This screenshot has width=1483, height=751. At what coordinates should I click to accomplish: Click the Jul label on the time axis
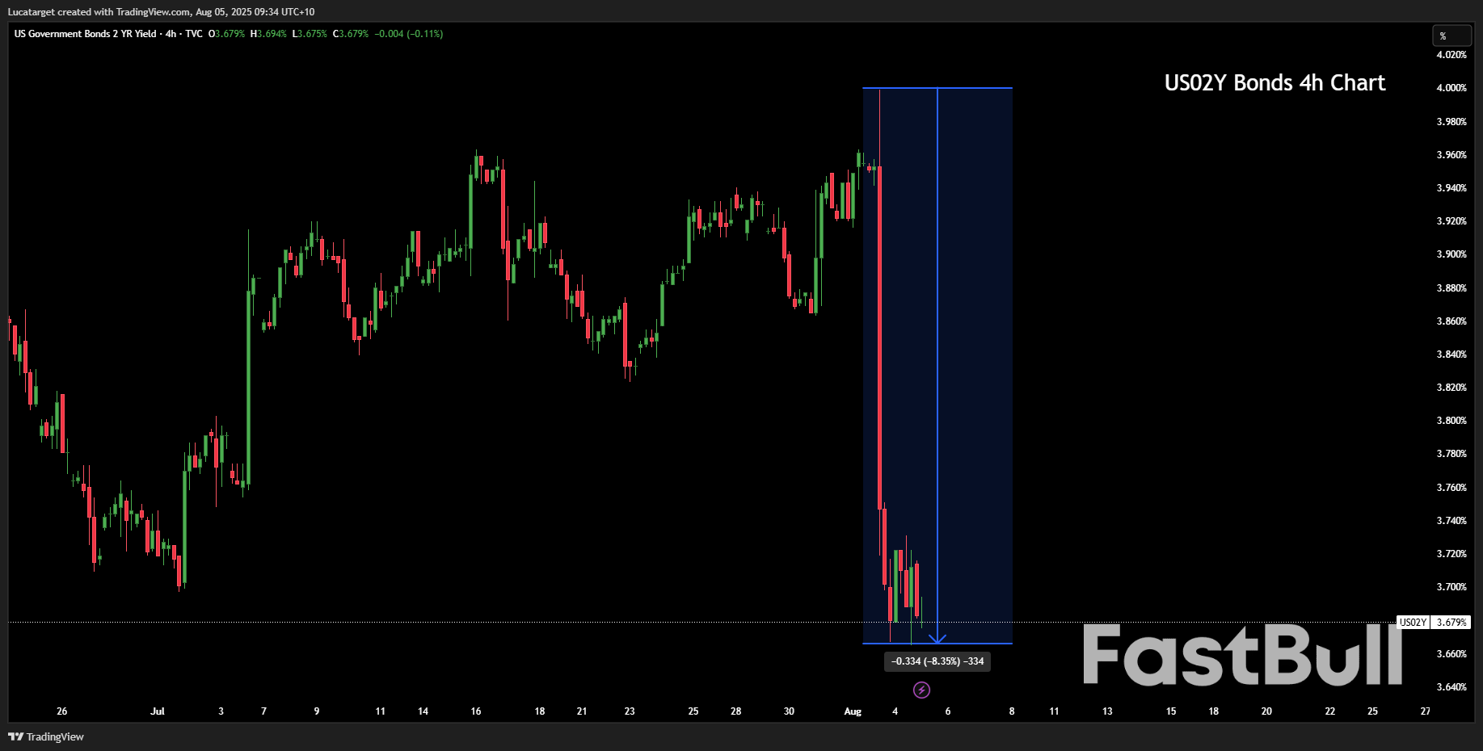coord(158,711)
